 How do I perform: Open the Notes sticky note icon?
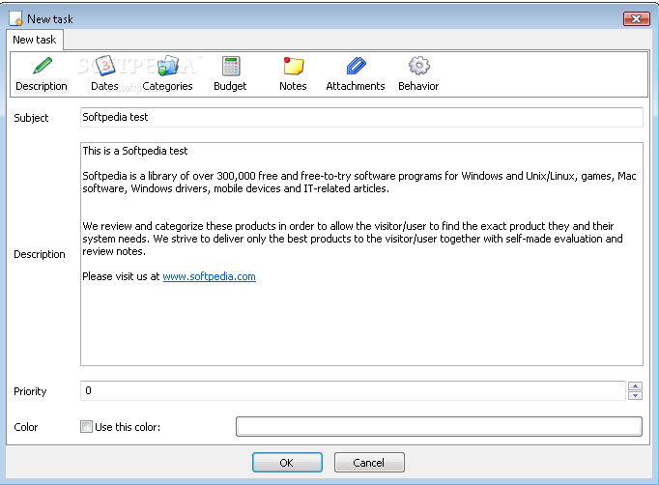point(294,66)
